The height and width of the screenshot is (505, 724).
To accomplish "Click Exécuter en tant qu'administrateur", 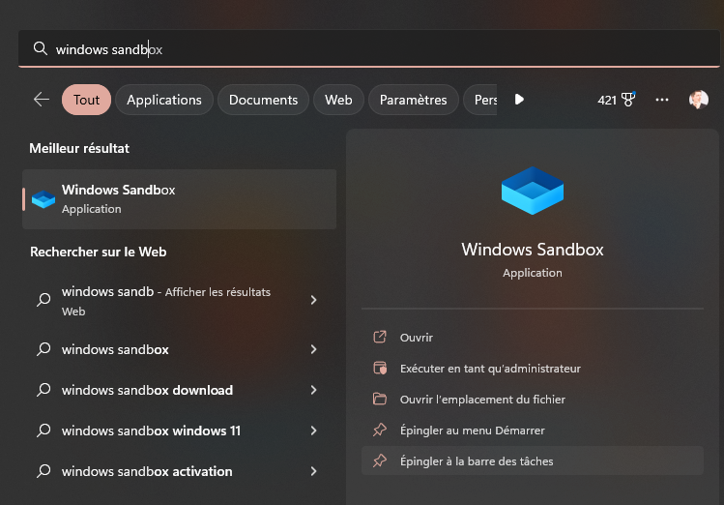I will coord(533,369).
